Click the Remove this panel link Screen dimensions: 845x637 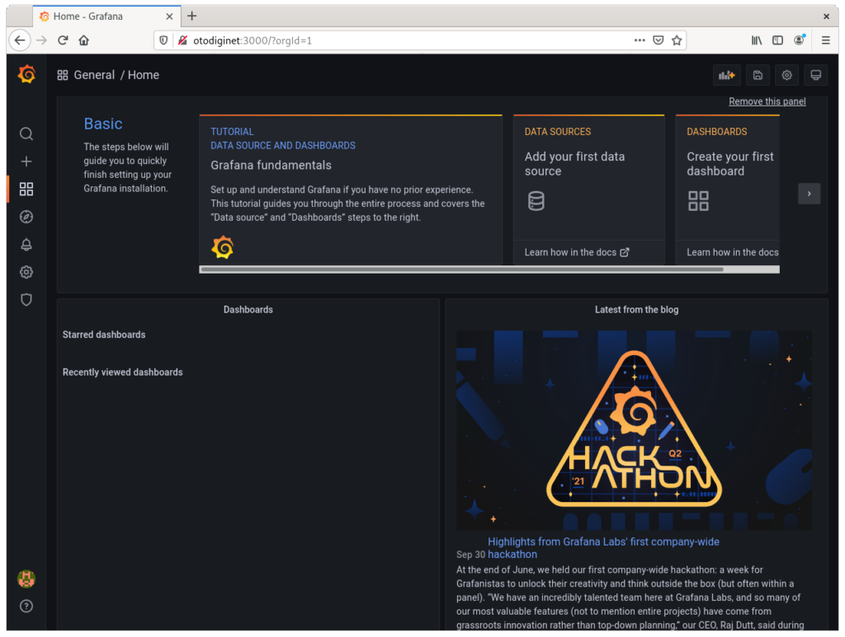(x=767, y=101)
